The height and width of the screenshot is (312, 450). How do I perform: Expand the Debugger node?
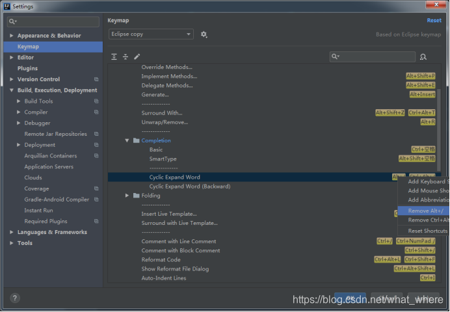point(18,123)
